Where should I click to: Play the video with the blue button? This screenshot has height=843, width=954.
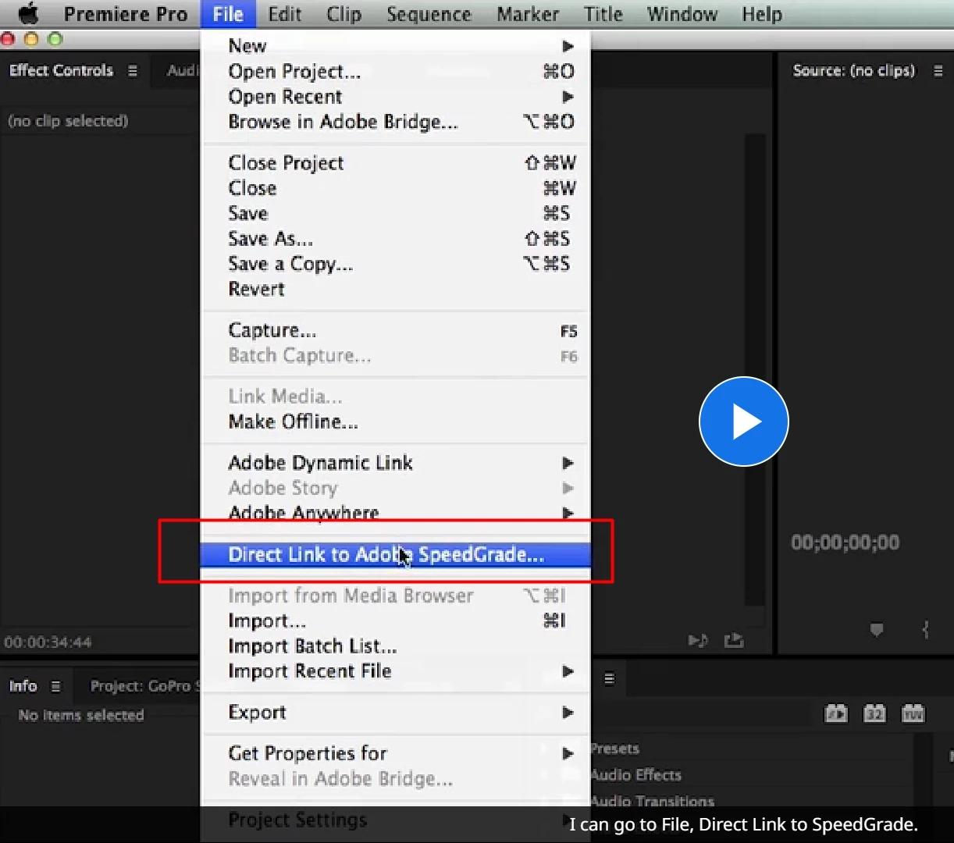[x=744, y=421]
